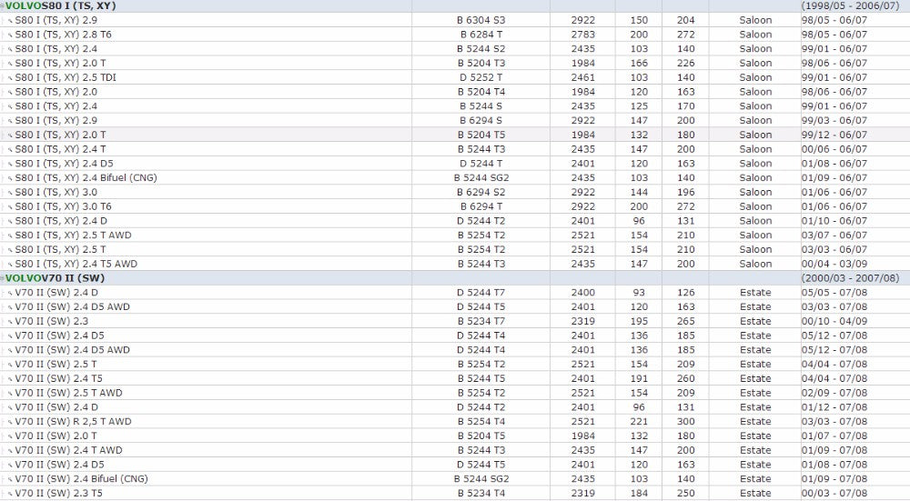Select the S80 I (TS, XY) 2.4 T5 AWD row
910x501 pixels.
pyautogui.click(x=455, y=264)
